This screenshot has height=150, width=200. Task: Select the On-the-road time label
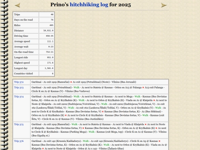pyautogui.click(x=24, y=52)
